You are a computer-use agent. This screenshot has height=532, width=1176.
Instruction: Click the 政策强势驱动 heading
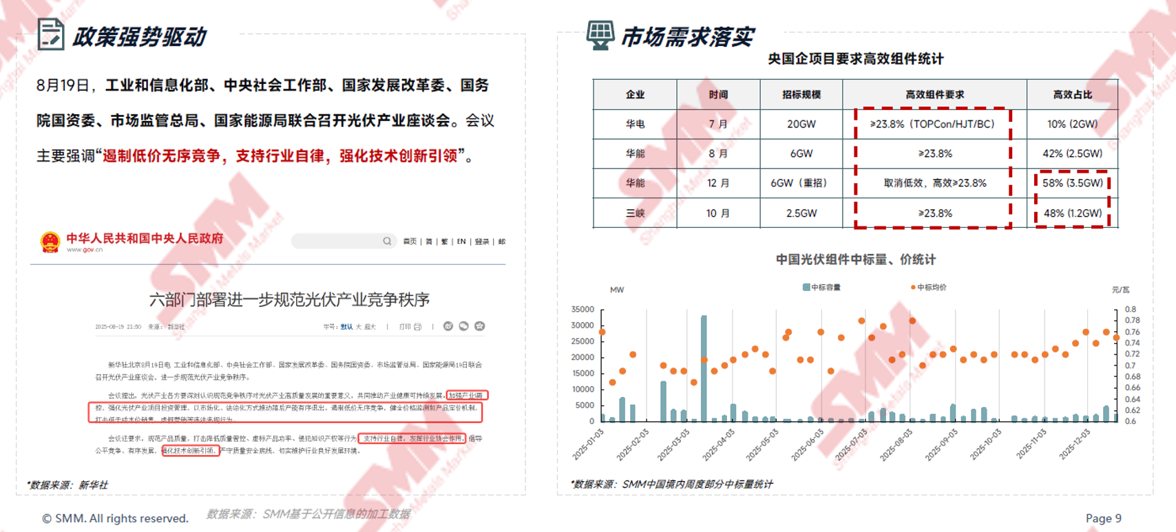click(138, 36)
